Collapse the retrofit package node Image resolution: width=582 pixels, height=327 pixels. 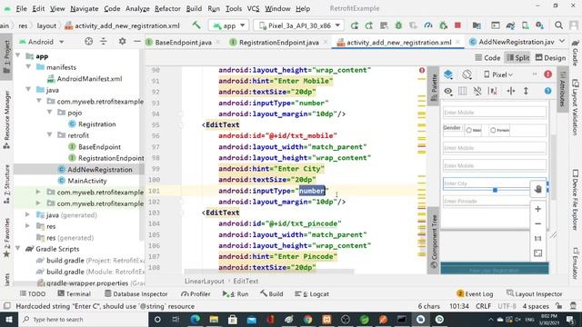(49, 135)
